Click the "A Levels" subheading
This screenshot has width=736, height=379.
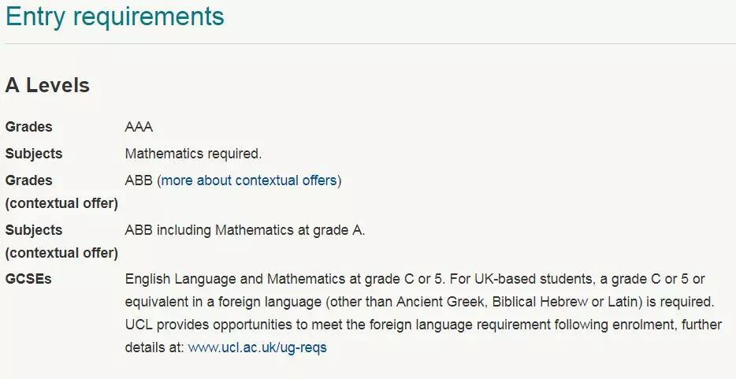[47, 86]
